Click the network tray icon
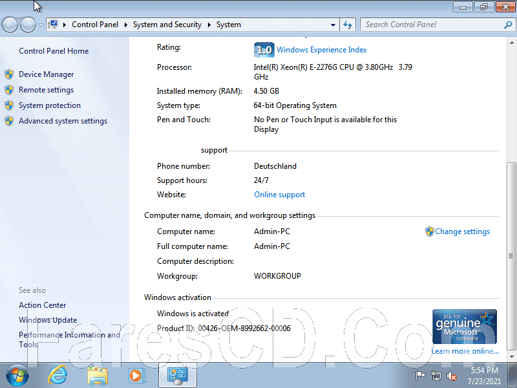 point(436,376)
